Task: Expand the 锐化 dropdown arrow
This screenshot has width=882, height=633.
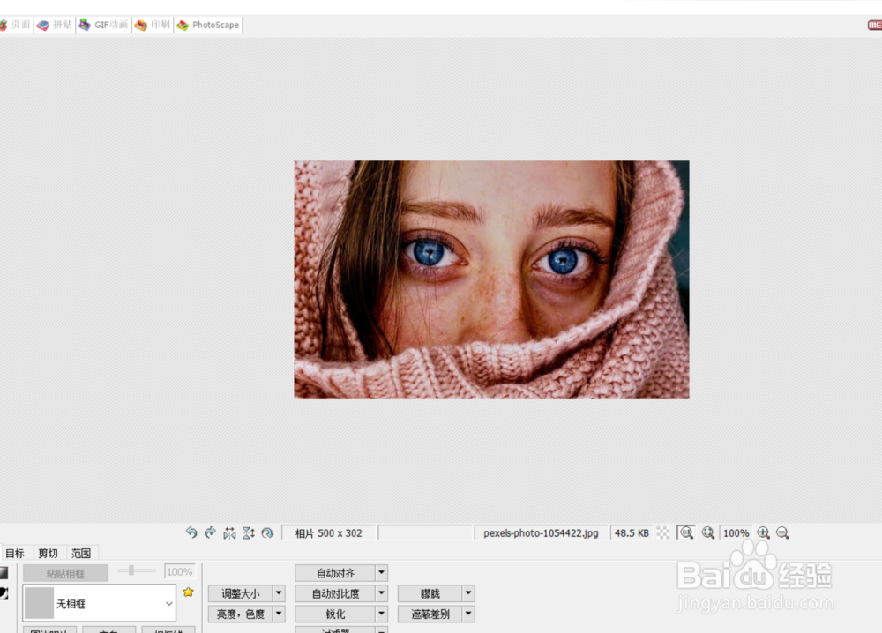Action: pos(381,614)
